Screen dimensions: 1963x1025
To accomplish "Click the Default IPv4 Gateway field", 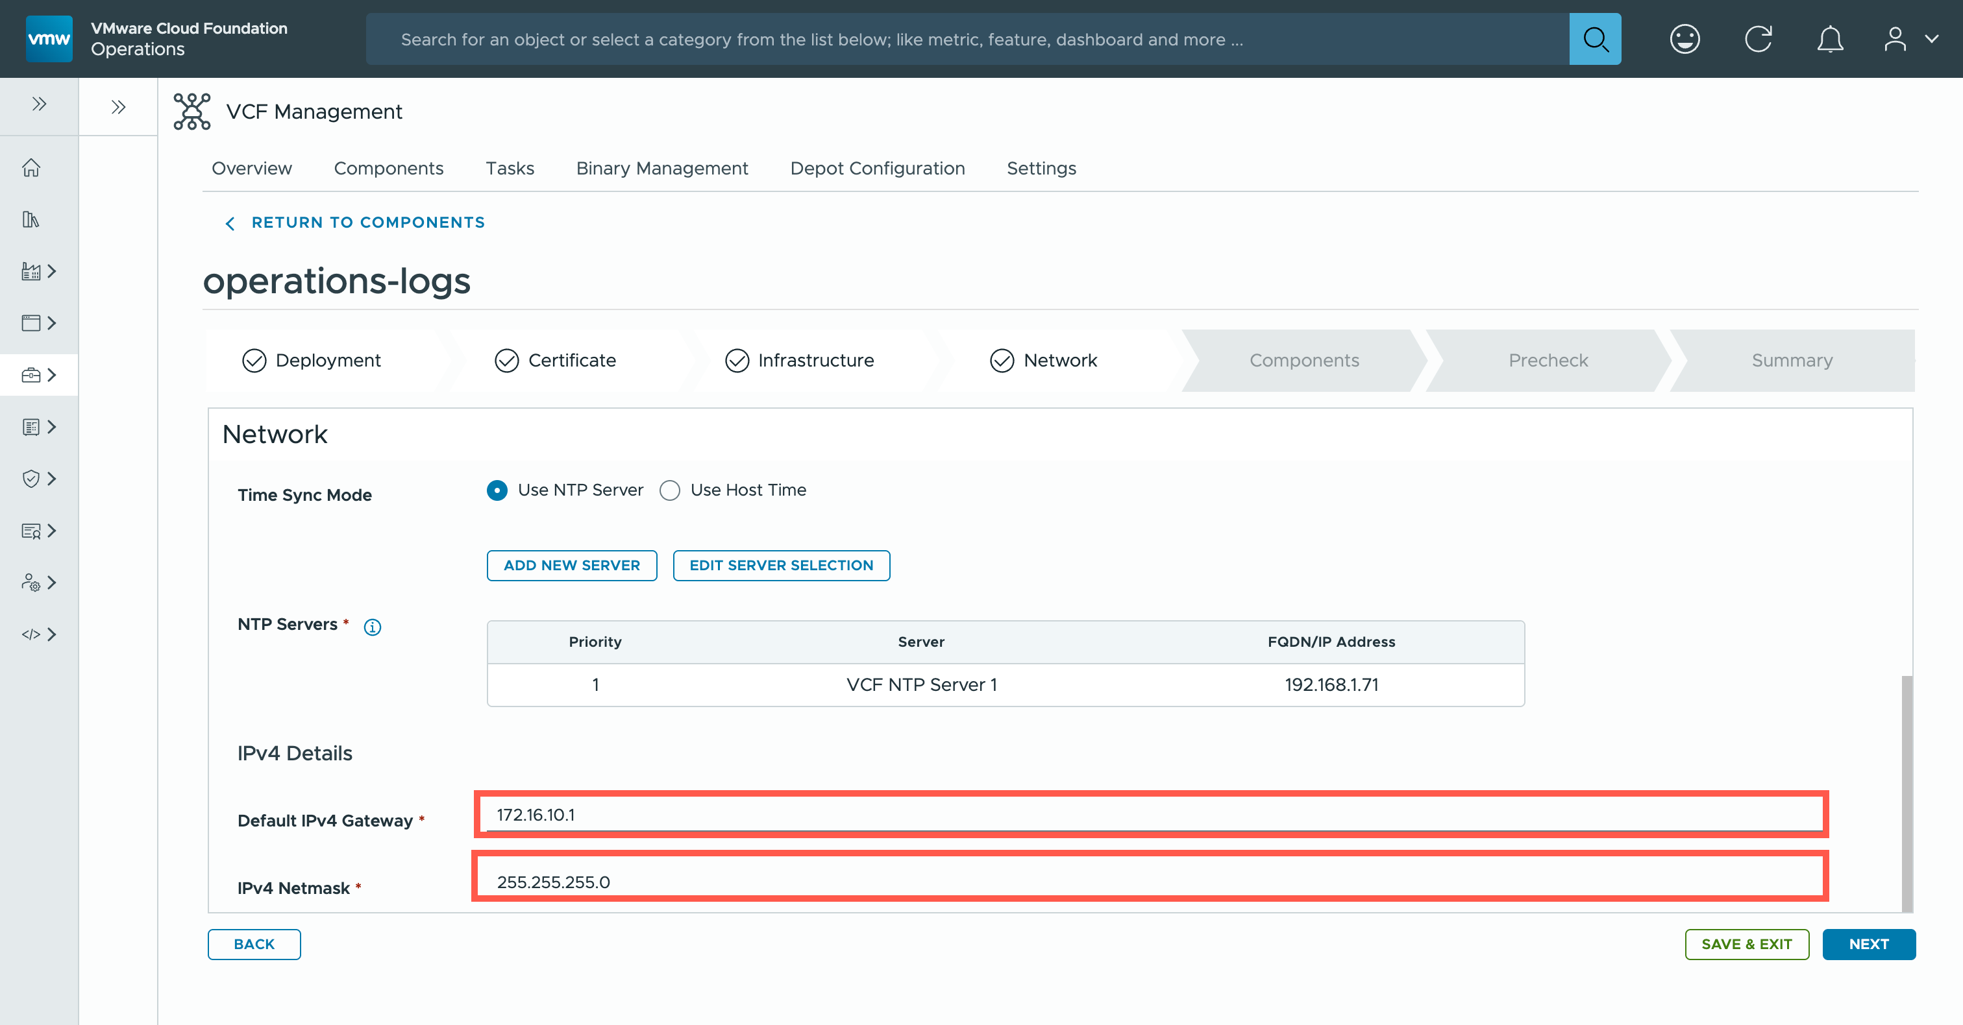I will [x=1151, y=815].
